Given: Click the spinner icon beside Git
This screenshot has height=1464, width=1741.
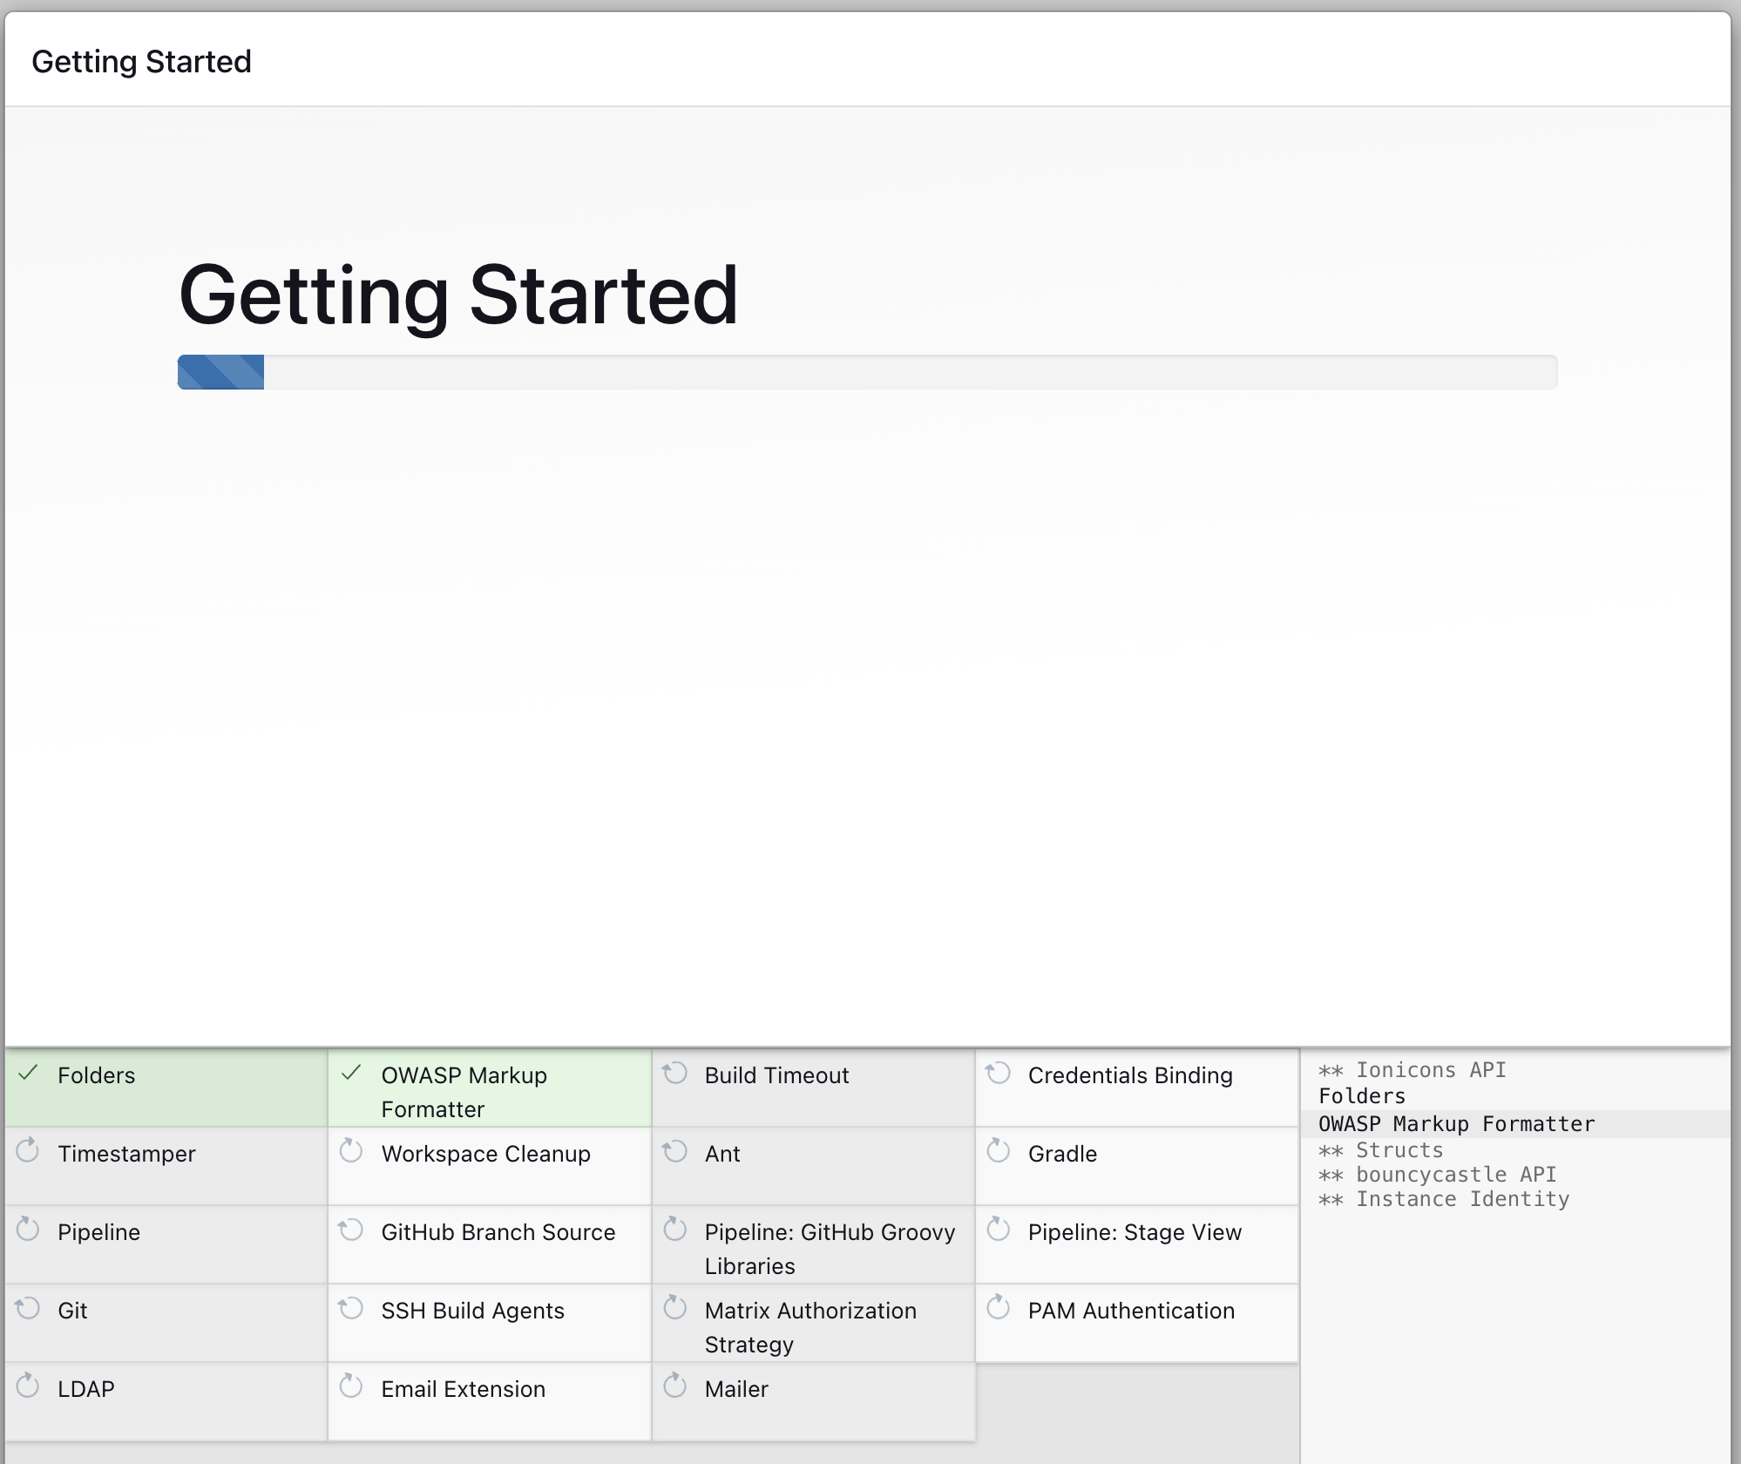Looking at the screenshot, I should coord(28,1308).
